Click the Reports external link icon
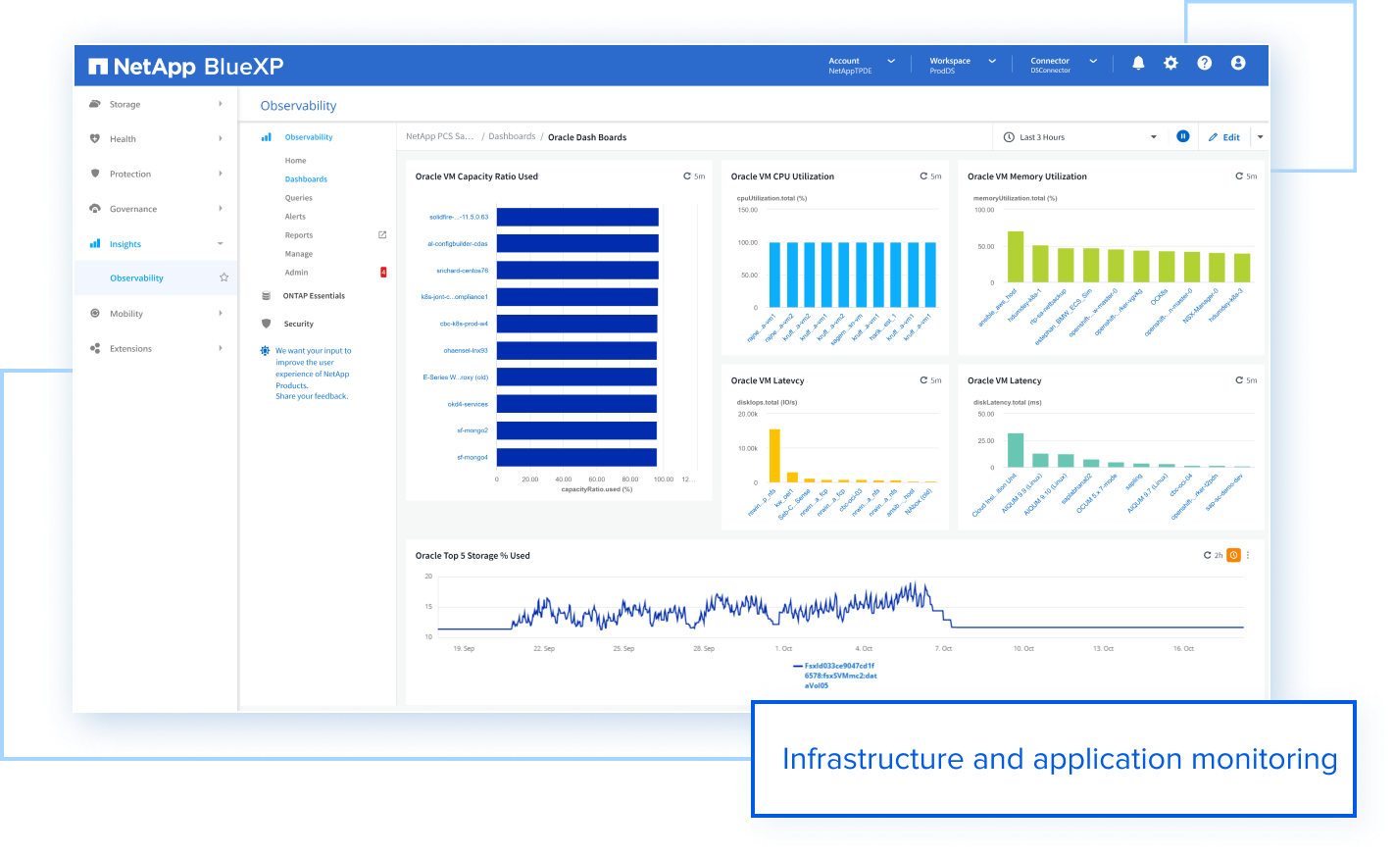The image size is (1394, 855). (382, 235)
